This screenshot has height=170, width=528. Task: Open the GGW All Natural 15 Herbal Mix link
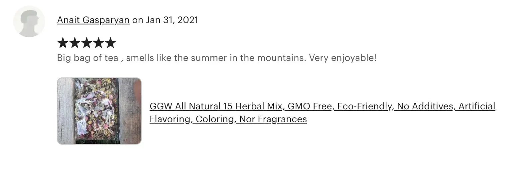coord(216,106)
